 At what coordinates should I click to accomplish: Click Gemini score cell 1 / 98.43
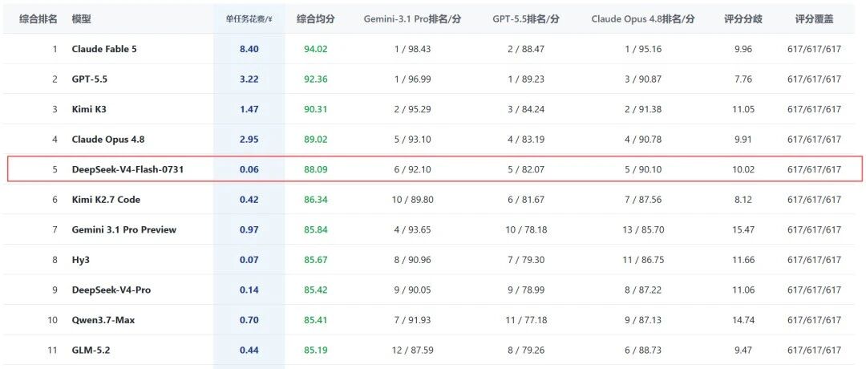[412, 49]
